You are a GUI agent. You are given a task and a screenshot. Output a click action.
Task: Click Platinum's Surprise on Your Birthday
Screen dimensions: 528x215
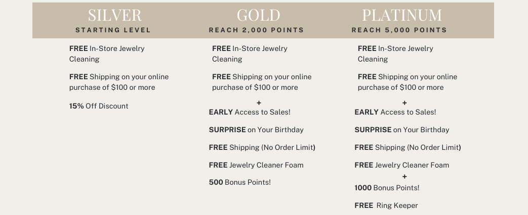point(402,130)
